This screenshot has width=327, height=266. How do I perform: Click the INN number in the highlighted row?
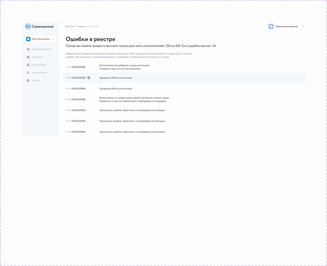tap(78, 78)
